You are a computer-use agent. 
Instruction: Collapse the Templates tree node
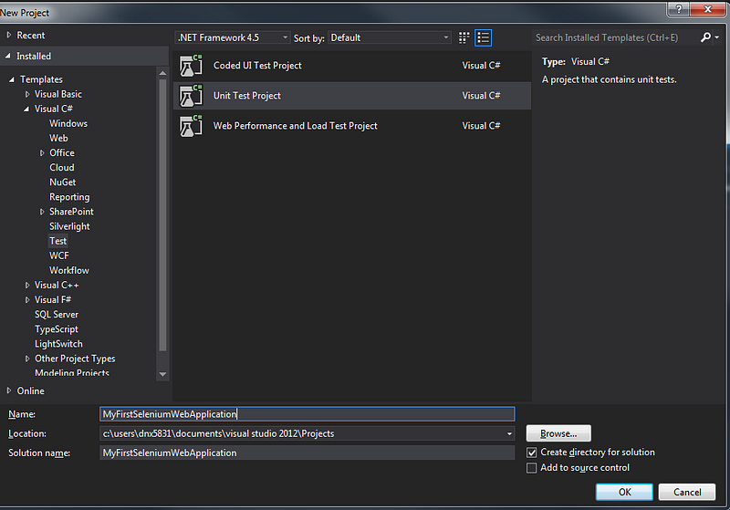pyautogui.click(x=12, y=79)
